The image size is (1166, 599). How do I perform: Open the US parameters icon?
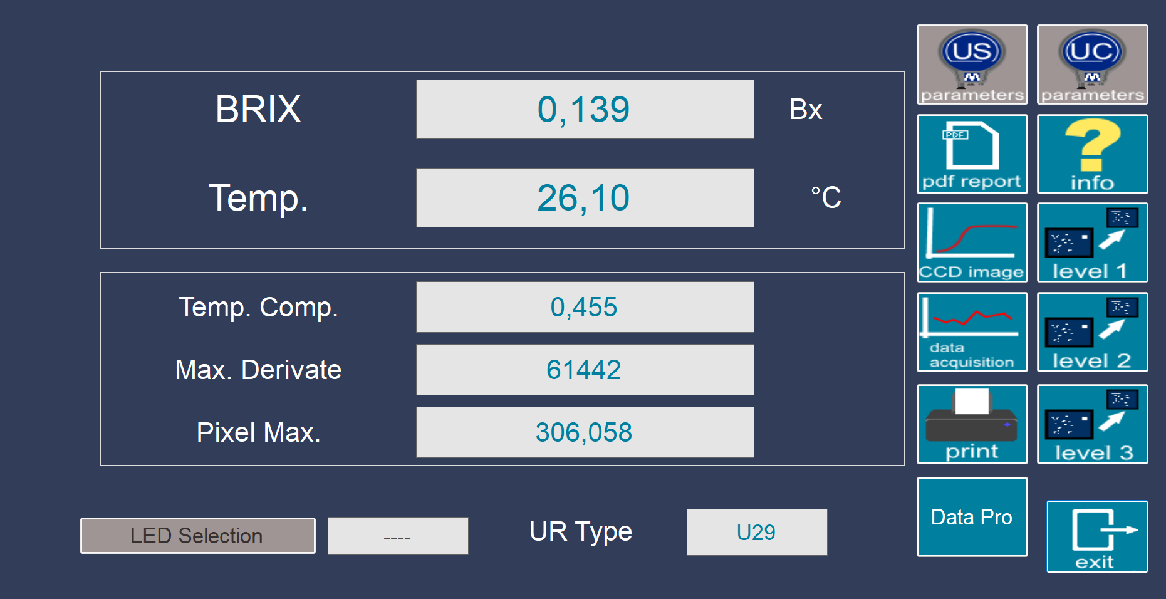tap(972, 65)
